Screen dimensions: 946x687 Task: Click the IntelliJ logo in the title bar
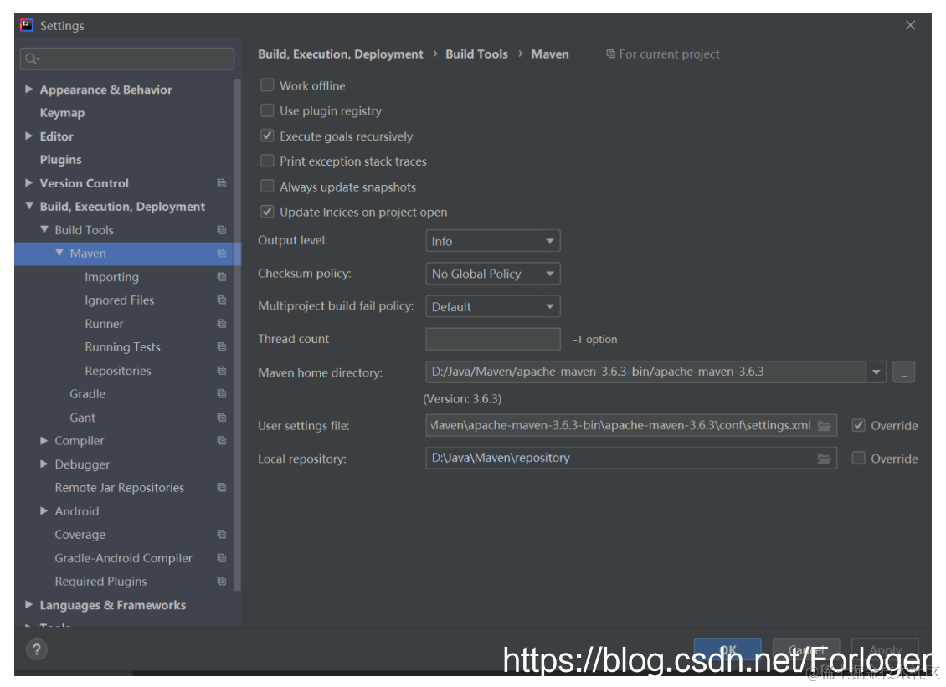[x=27, y=25]
